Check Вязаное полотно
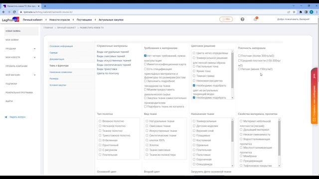319x179 pixels. click(x=100, y=121)
